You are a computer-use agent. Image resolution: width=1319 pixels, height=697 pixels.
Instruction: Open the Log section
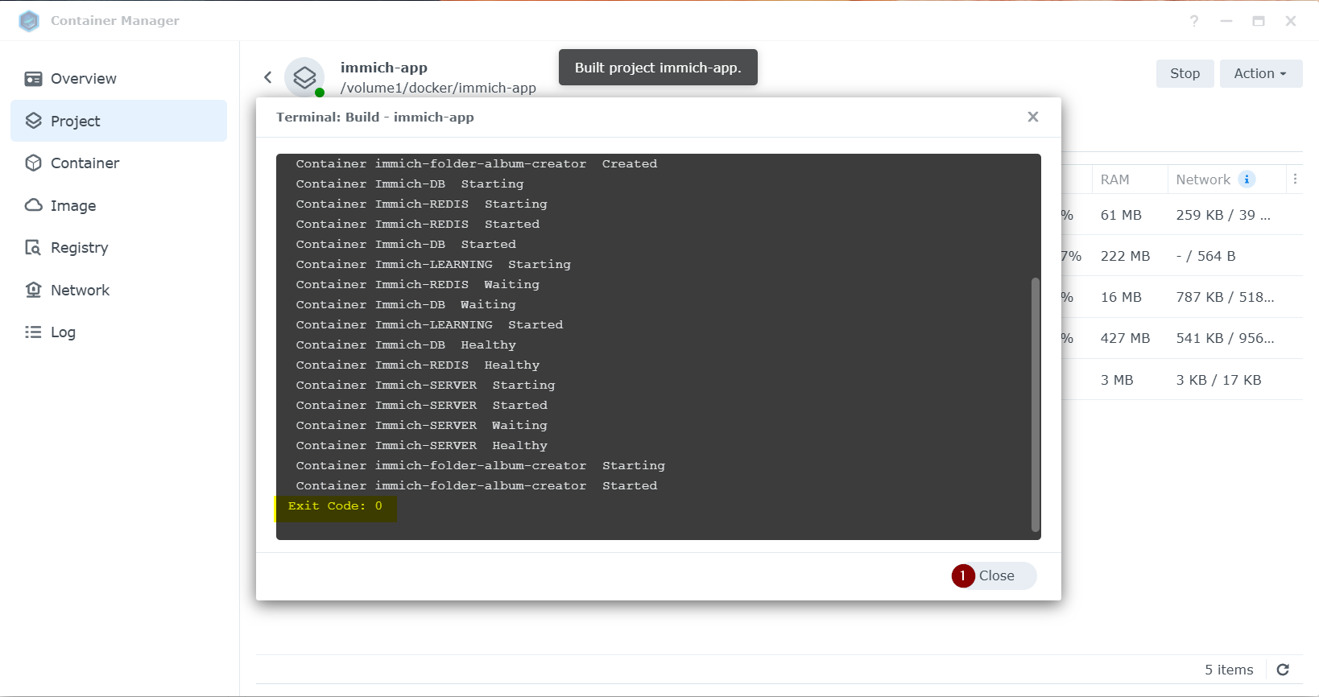(118, 332)
